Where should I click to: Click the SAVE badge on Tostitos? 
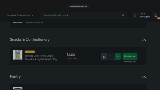pyautogui.click(x=30, y=52)
